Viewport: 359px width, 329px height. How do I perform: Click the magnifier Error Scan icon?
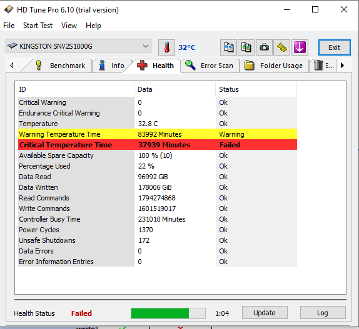click(x=190, y=66)
